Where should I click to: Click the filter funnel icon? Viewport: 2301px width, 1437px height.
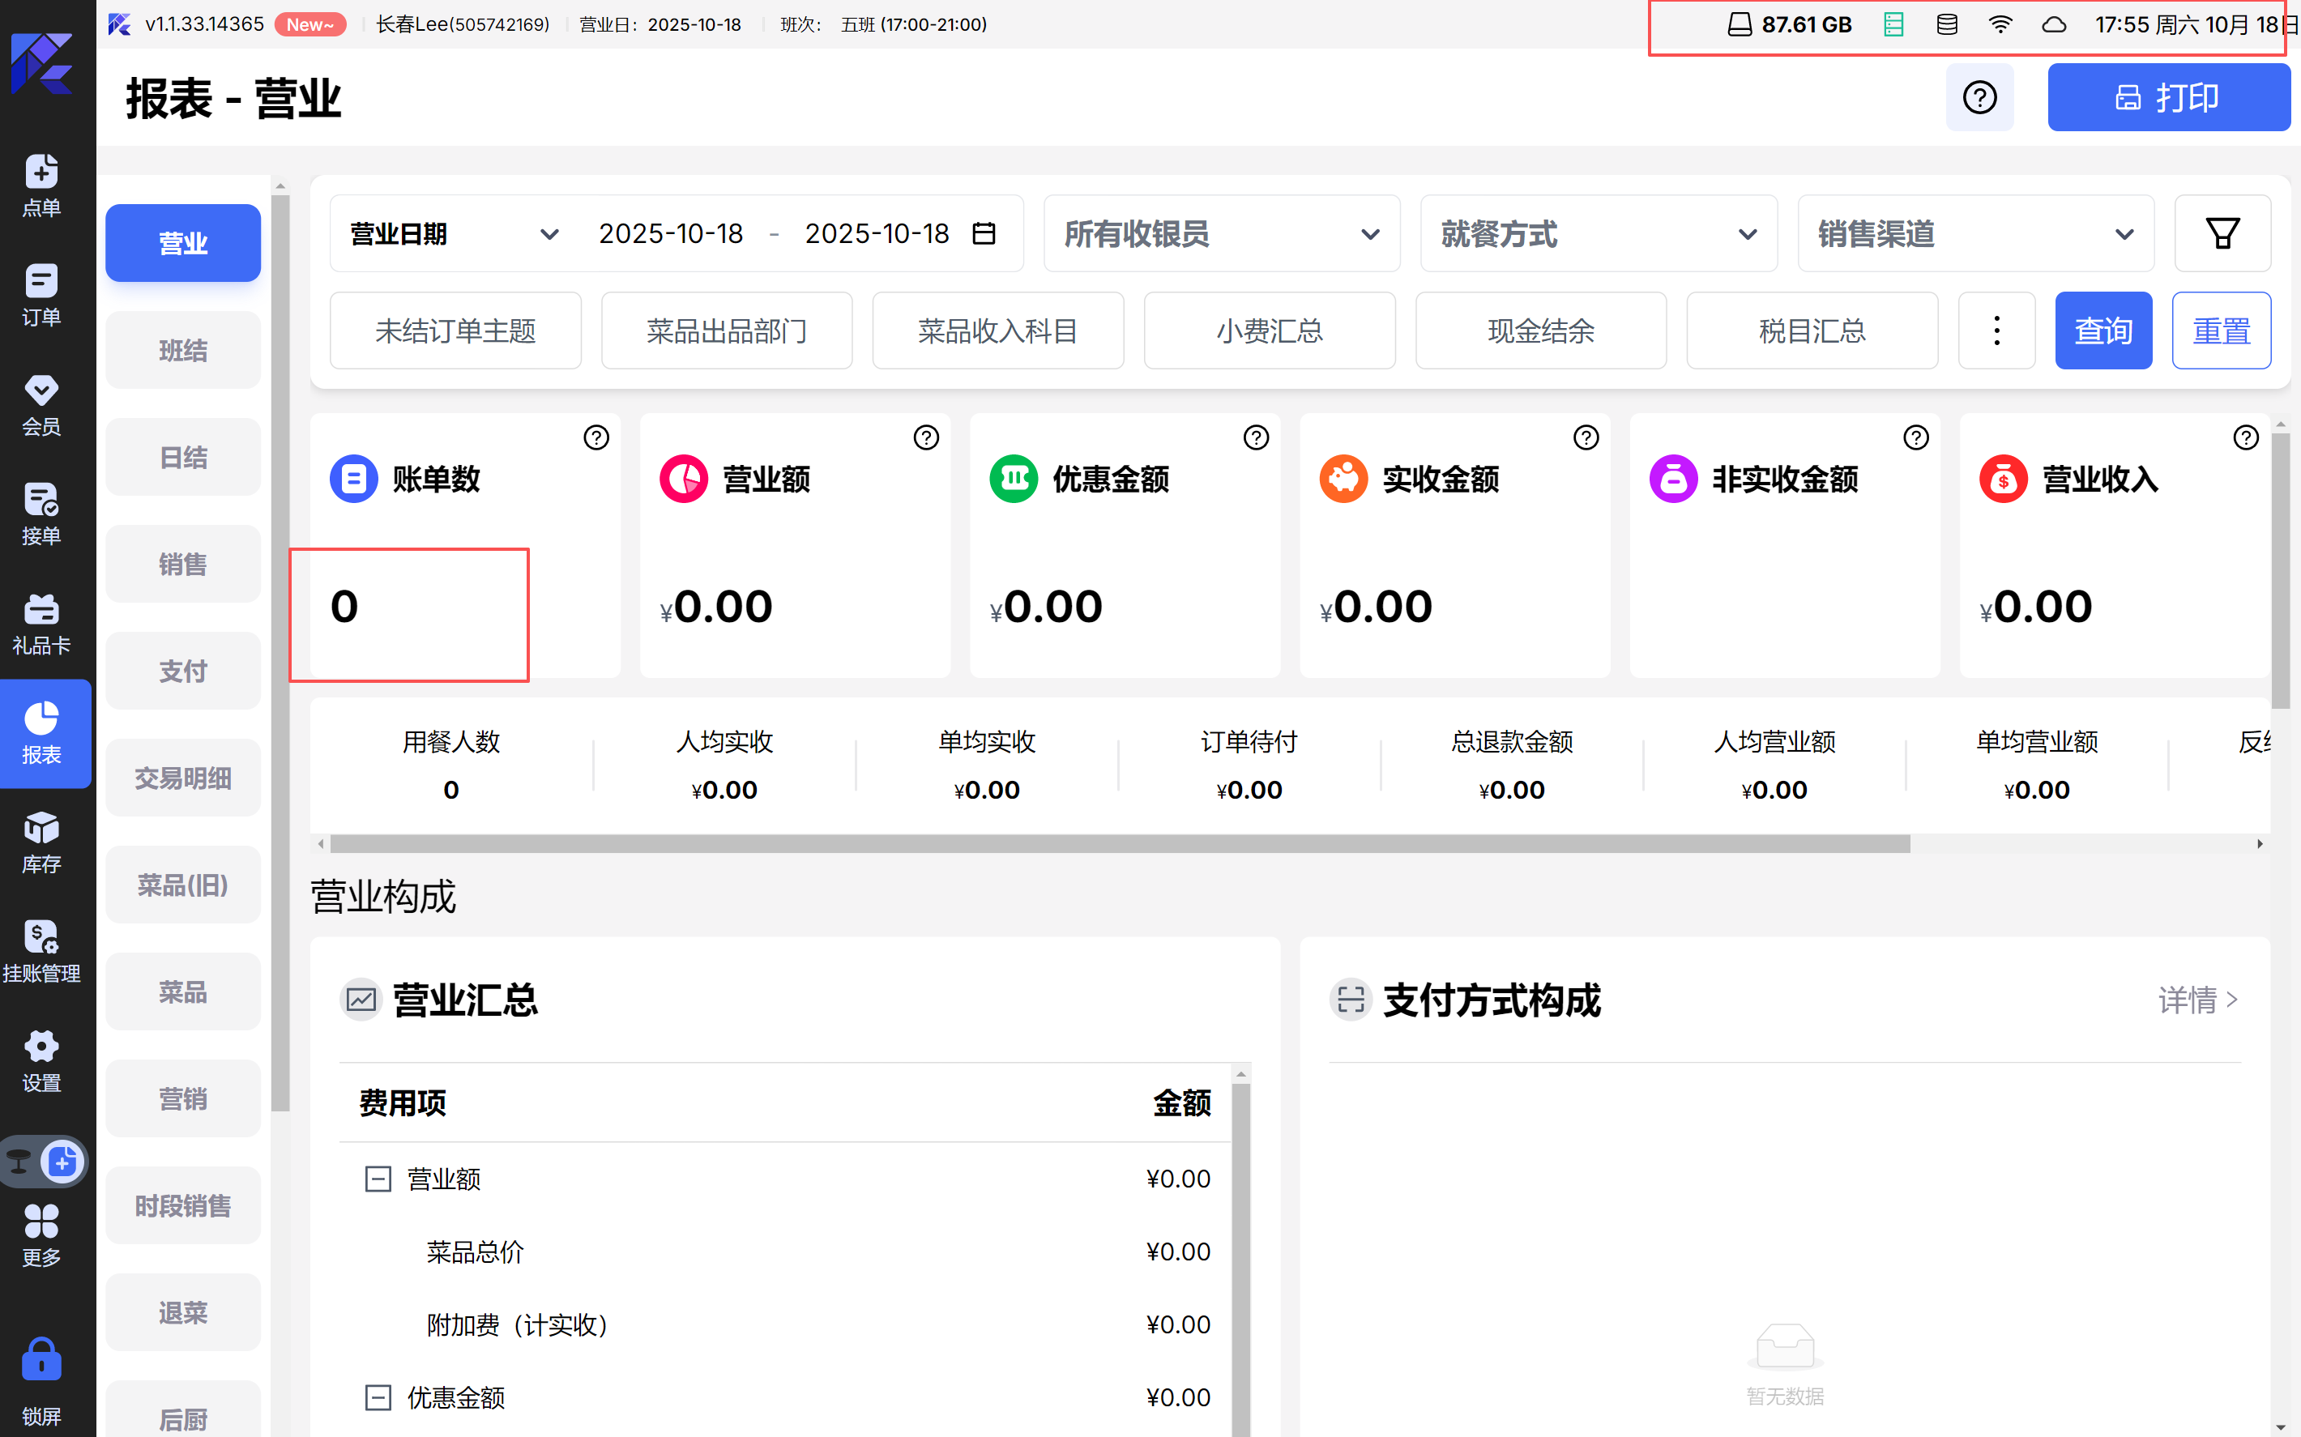point(2222,234)
